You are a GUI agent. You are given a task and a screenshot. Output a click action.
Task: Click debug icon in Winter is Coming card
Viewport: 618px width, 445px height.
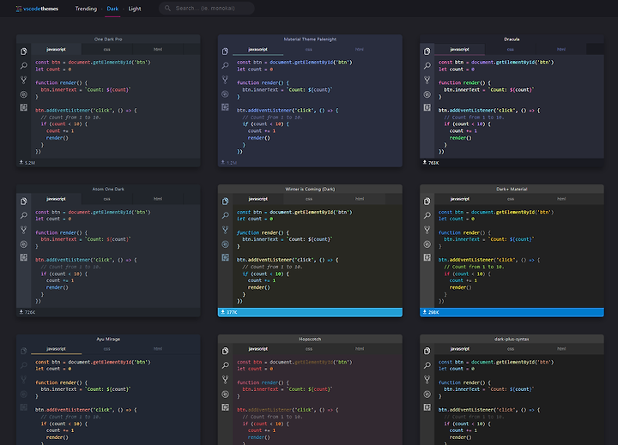(225, 244)
